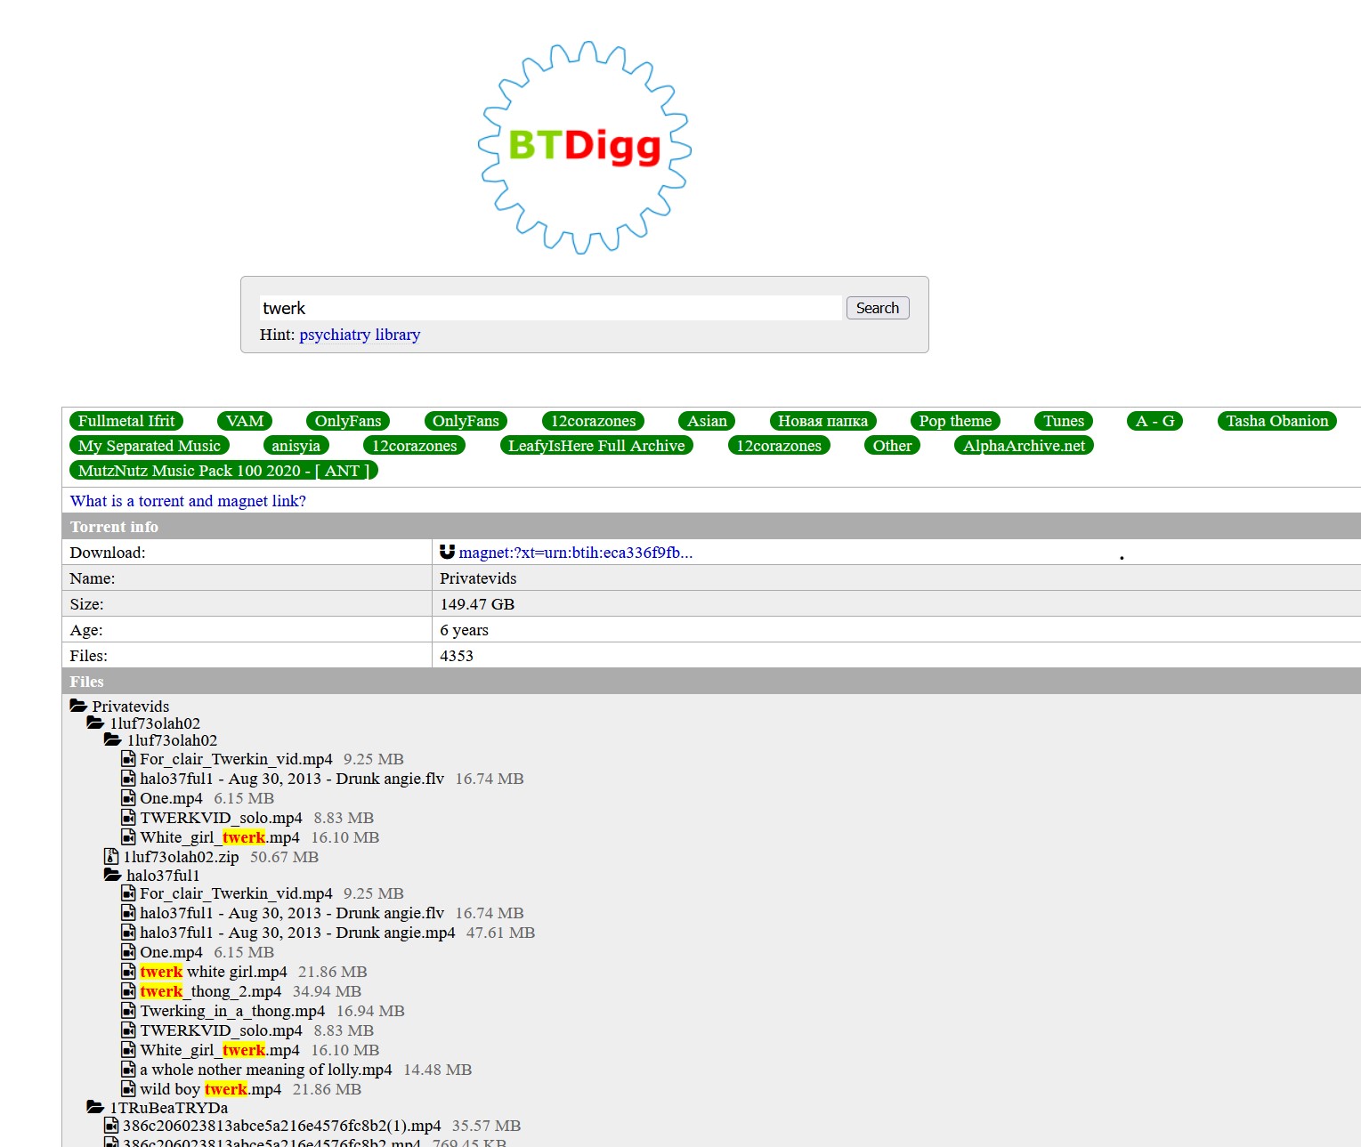Viewport: 1361px width, 1147px height.
Task: Select the Asian tag
Action: pyautogui.click(x=707, y=421)
